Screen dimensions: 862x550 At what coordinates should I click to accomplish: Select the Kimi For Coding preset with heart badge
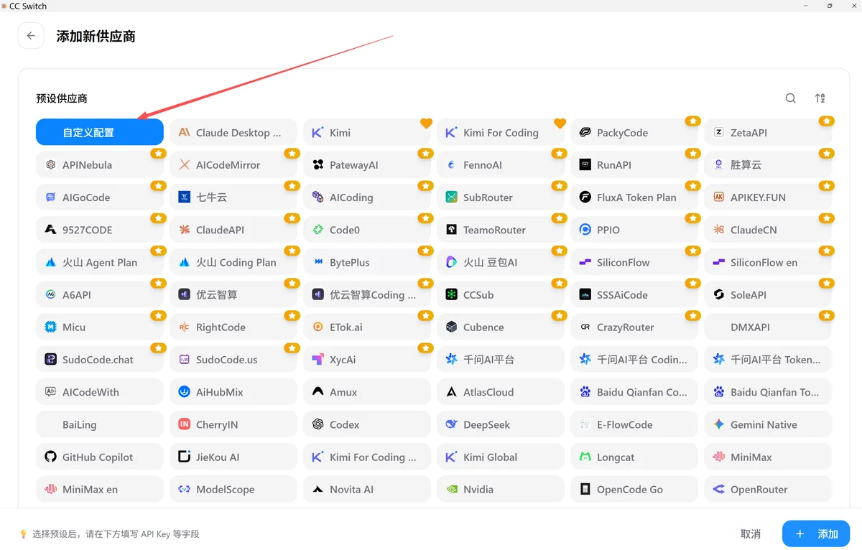click(501, 132)
